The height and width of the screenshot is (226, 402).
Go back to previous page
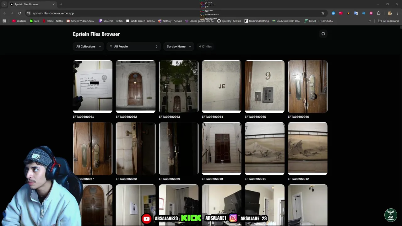click(4, 13)
